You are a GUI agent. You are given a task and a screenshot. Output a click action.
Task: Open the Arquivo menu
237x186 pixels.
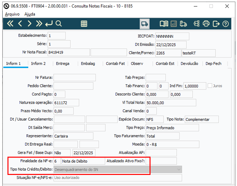(12, 14)
